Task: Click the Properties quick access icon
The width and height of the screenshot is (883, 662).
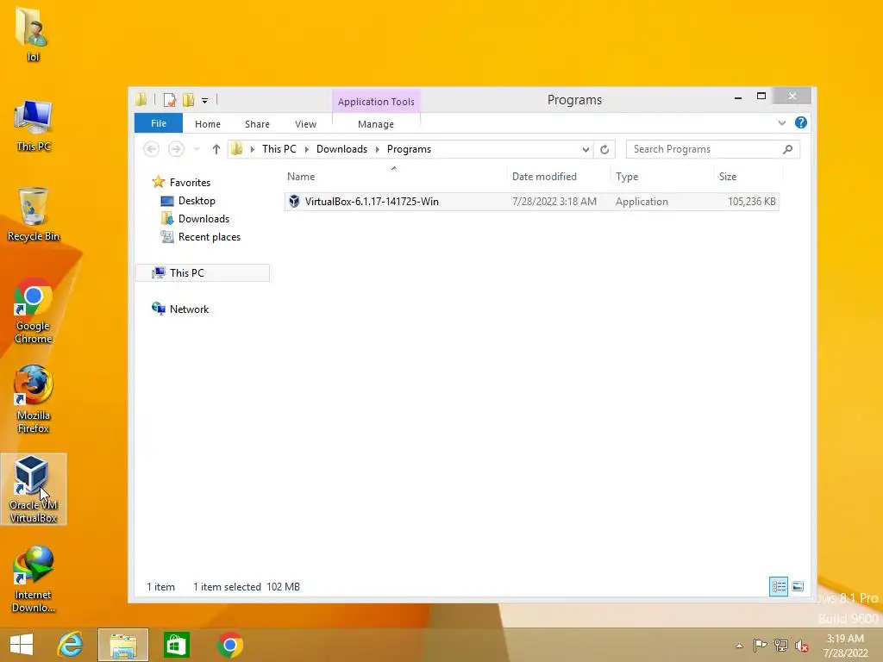Action: (x=170, y=100)
